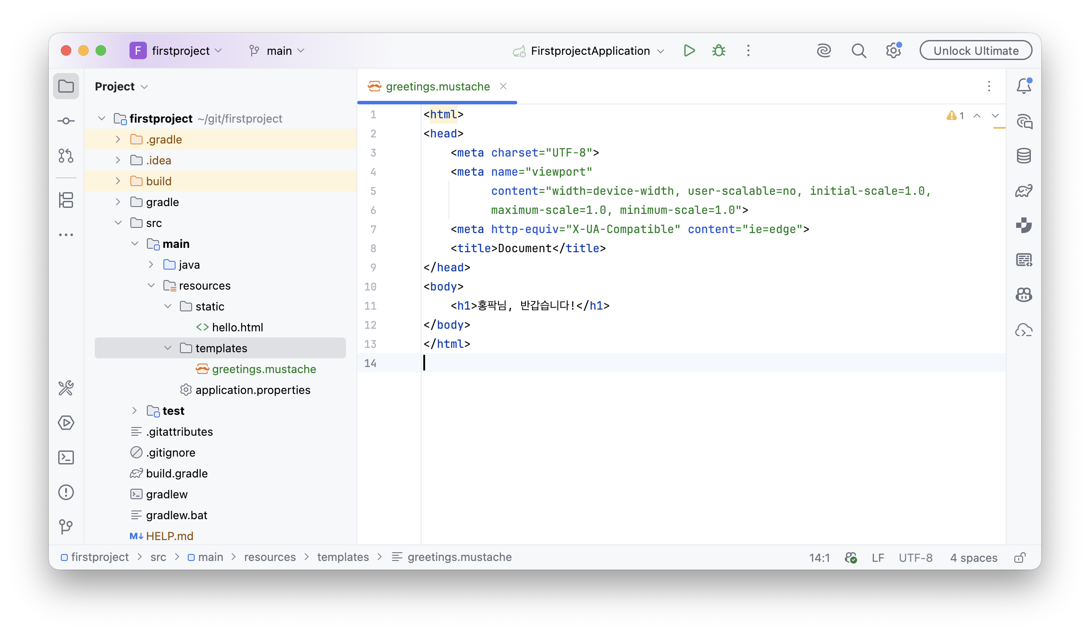Click Copilot status icon in status bar
This screenshot has width=1090, height=634.
pos(851,557)
